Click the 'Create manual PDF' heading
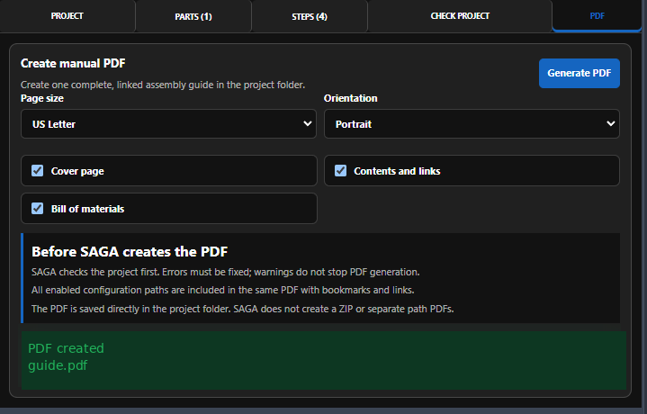 (73, 63)
